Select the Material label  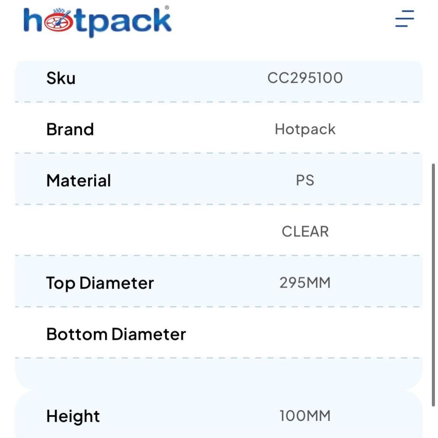tap(79, 181)
